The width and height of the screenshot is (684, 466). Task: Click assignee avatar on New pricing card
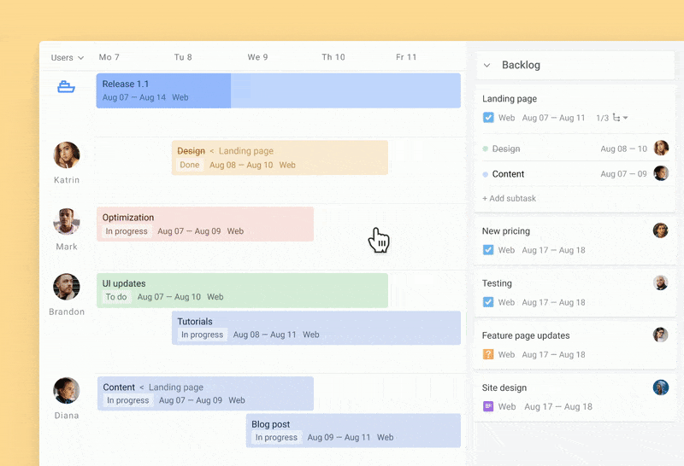(660, 230)
